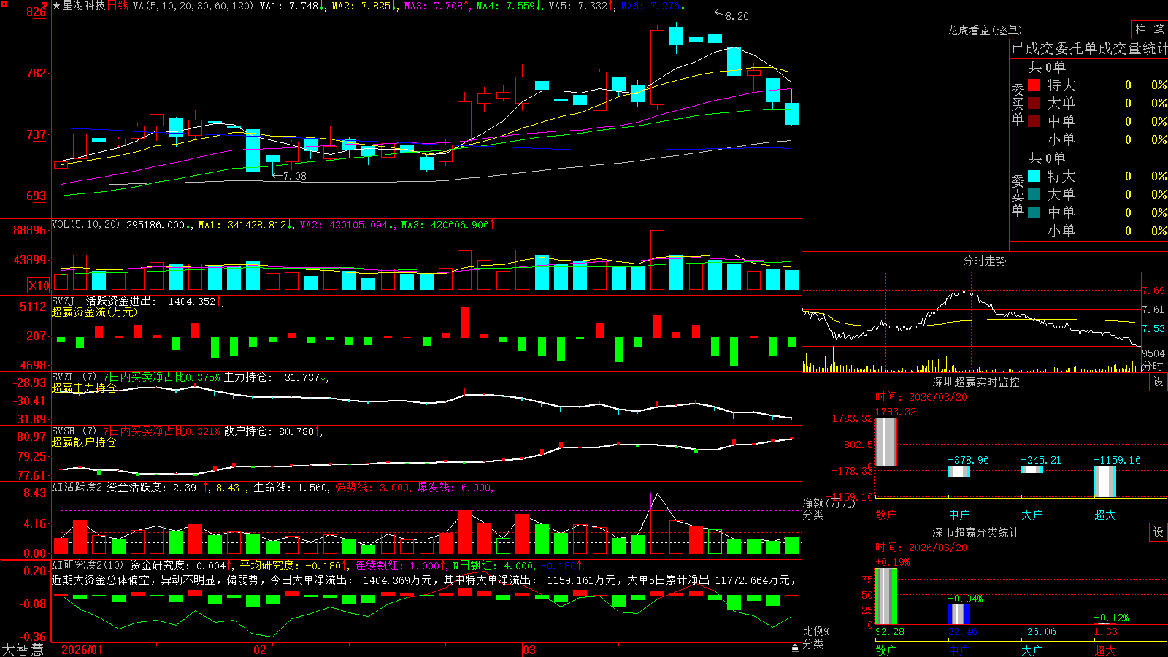This screenshot has height=657, width=1168.
Task: Click the 日线 period label
Action: point(118,6)
